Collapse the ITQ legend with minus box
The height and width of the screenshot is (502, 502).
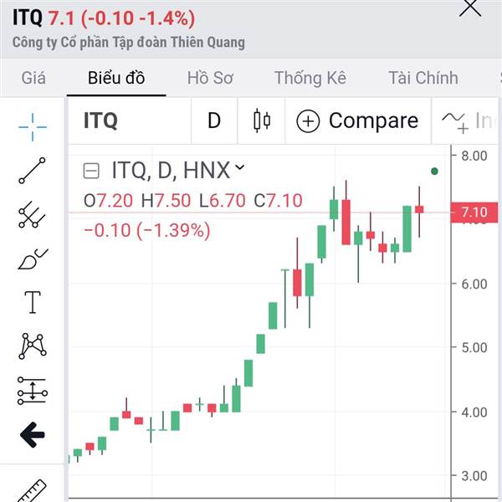(91, 171)
